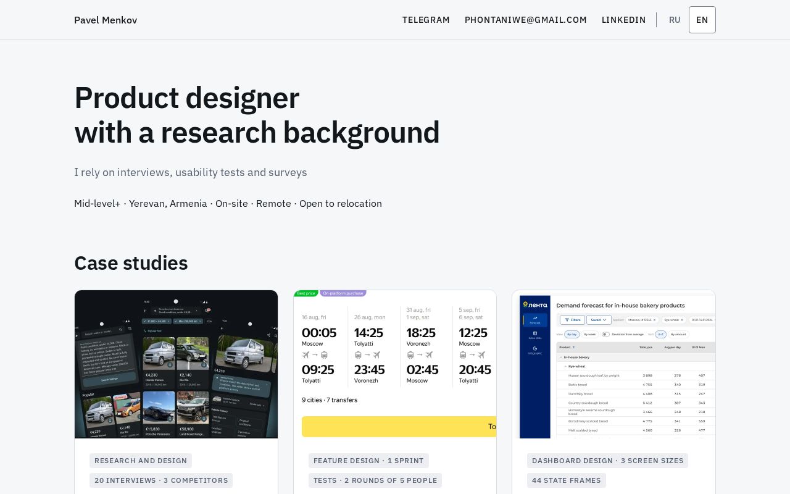Click the "Dashboard design · 3 screen sizes" tag
790x494 pixels.
(608, 461)
